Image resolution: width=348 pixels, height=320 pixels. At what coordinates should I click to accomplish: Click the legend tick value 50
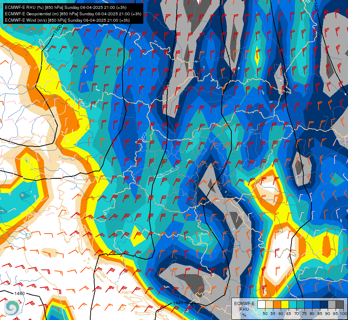tap(265, 314)
